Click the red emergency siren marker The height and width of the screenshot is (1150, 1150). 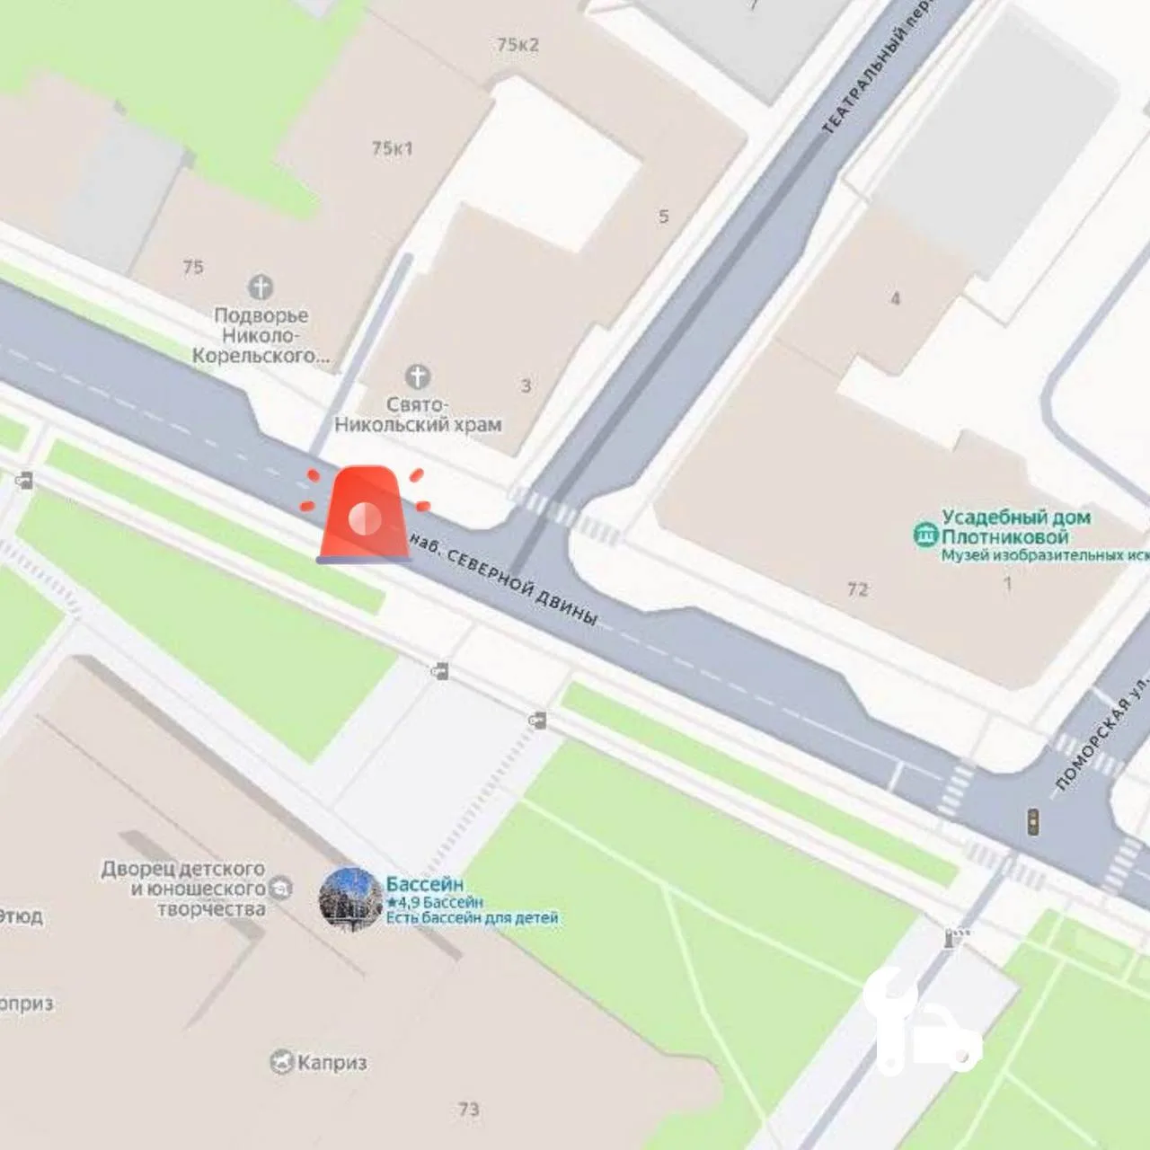[364, 515]
